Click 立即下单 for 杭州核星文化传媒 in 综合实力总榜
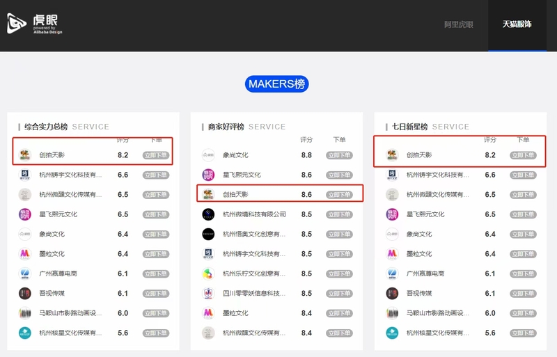557x357 pixels. pyautogui.click(x=156, y=333)
